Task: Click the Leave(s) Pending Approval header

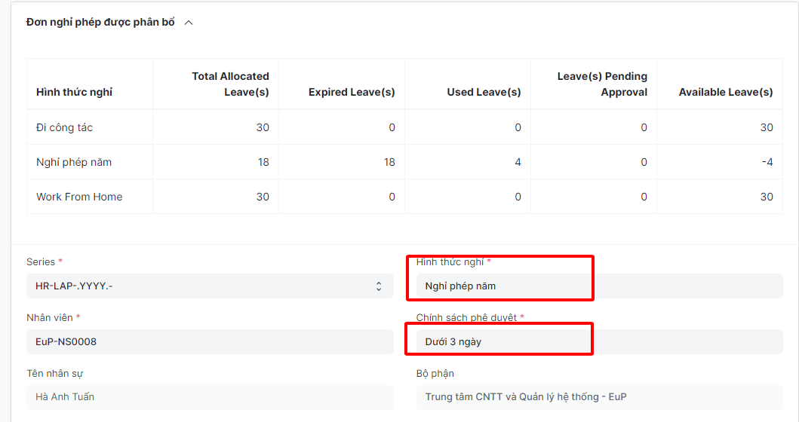Action: click(x=602, y=84)
